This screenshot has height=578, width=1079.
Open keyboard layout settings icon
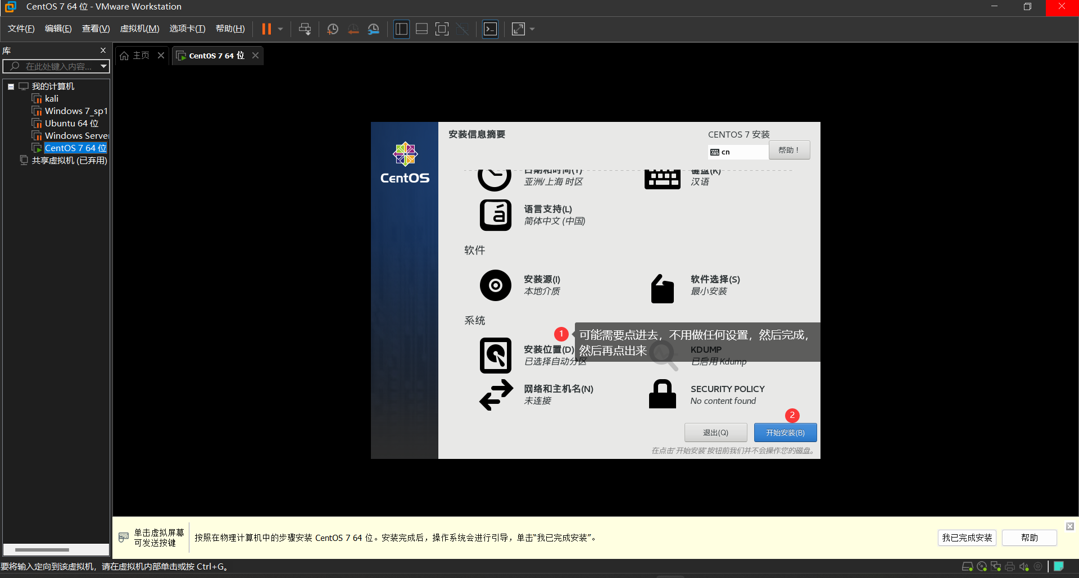tap(662, 179)
